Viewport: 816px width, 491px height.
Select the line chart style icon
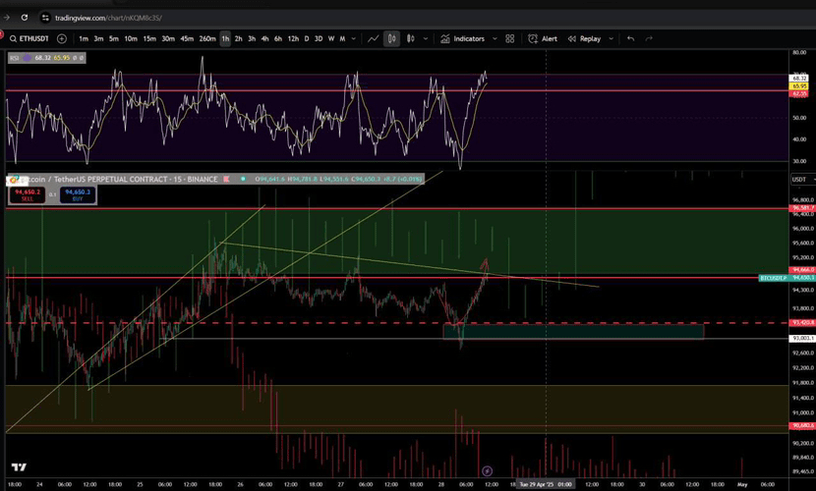374,39
